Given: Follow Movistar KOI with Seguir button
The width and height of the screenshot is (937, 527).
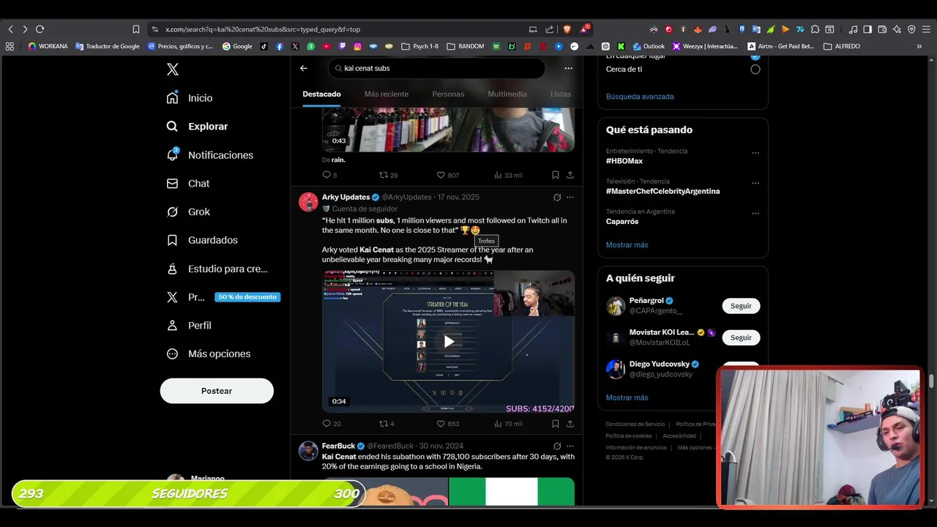Looking at the screenshot, I should 741,337.
